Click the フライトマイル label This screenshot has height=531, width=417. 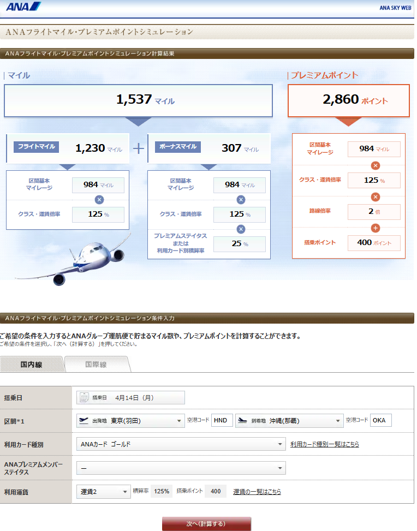tap(36, 147)
